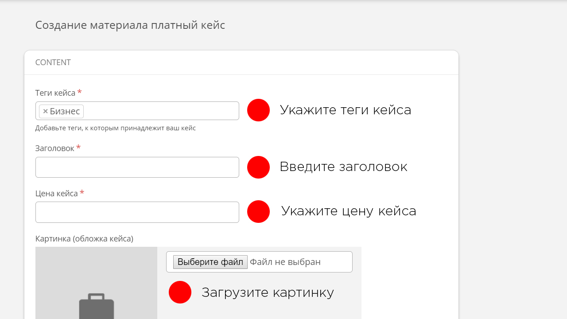
Task: Focus the Заголовок text input
Action: tap(137, 167)
